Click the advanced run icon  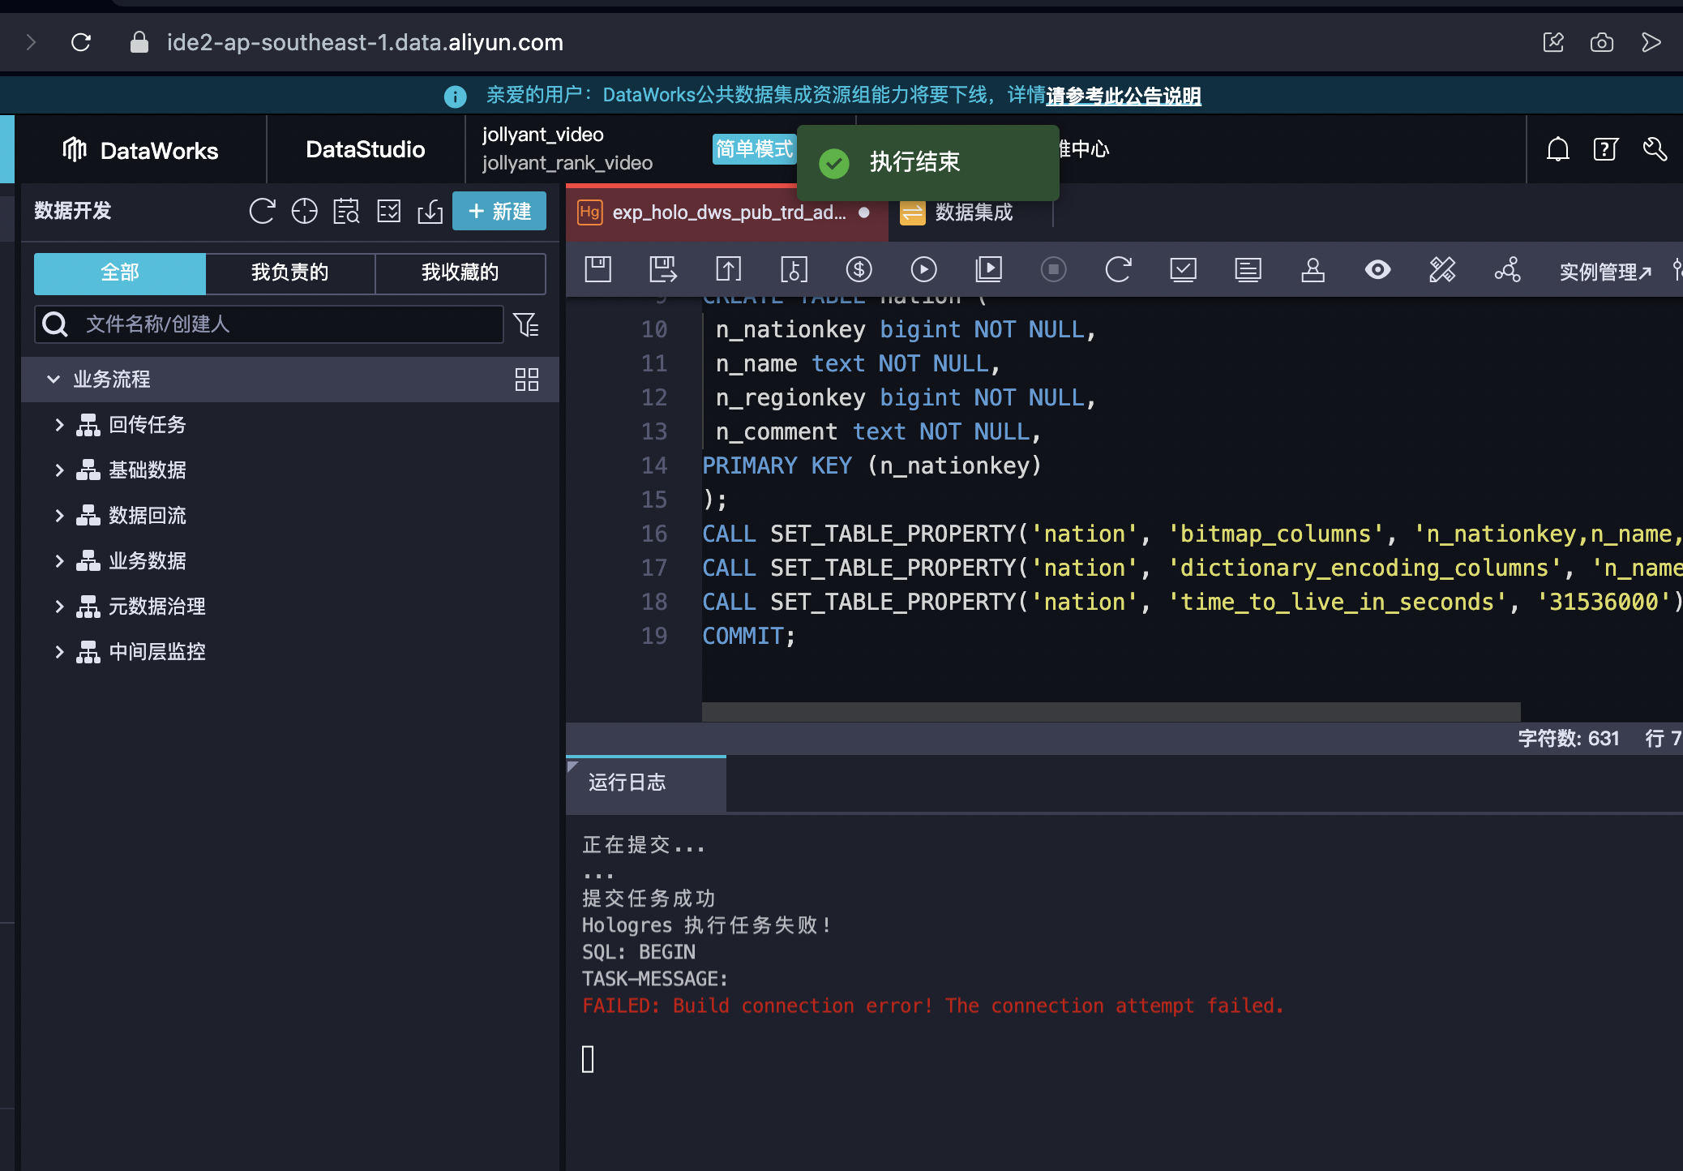(988, 269)
